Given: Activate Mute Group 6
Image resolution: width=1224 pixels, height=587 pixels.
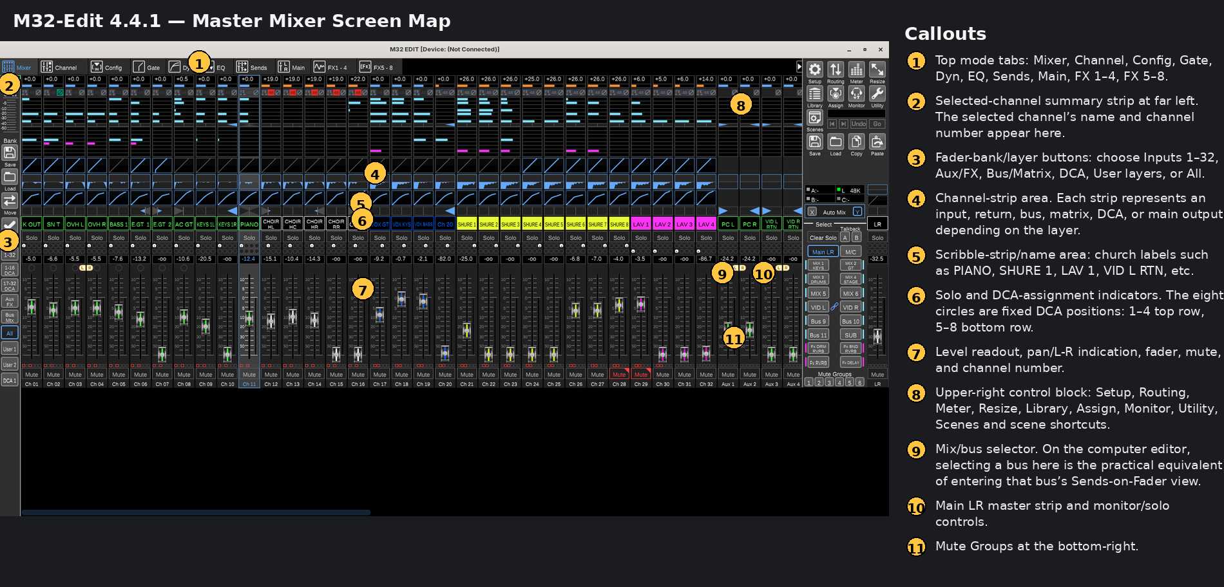Looking at the screenshot, I should pos(859,382).
